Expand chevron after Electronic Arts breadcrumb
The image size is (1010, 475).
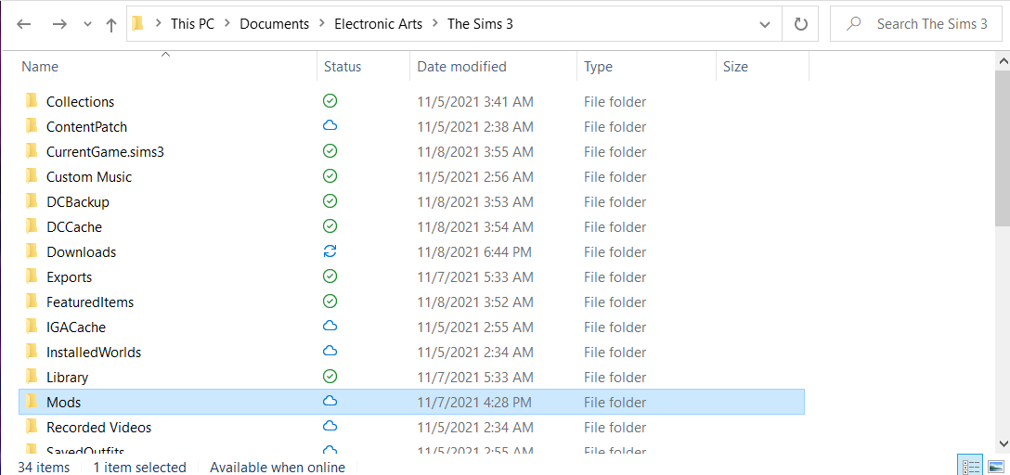434,24
